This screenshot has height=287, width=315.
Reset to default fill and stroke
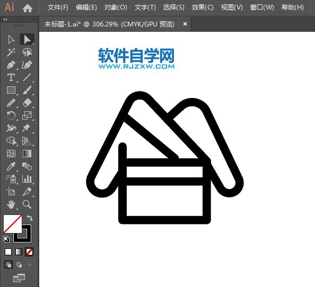pos(6,239)
